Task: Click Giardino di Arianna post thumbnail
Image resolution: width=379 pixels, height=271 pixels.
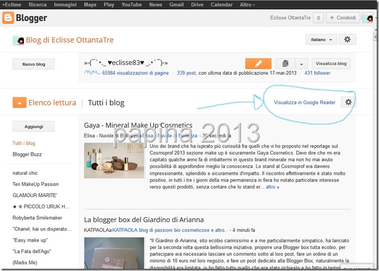Action: tap(114, 253)
